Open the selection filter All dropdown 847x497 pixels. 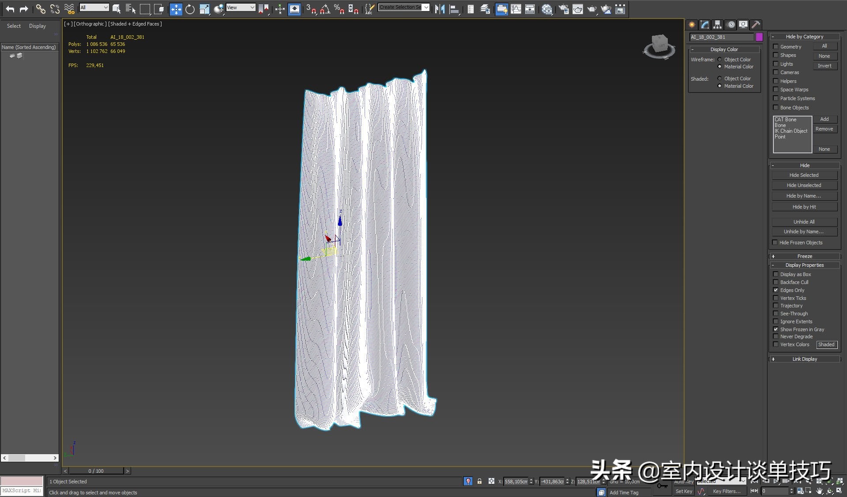94,7
